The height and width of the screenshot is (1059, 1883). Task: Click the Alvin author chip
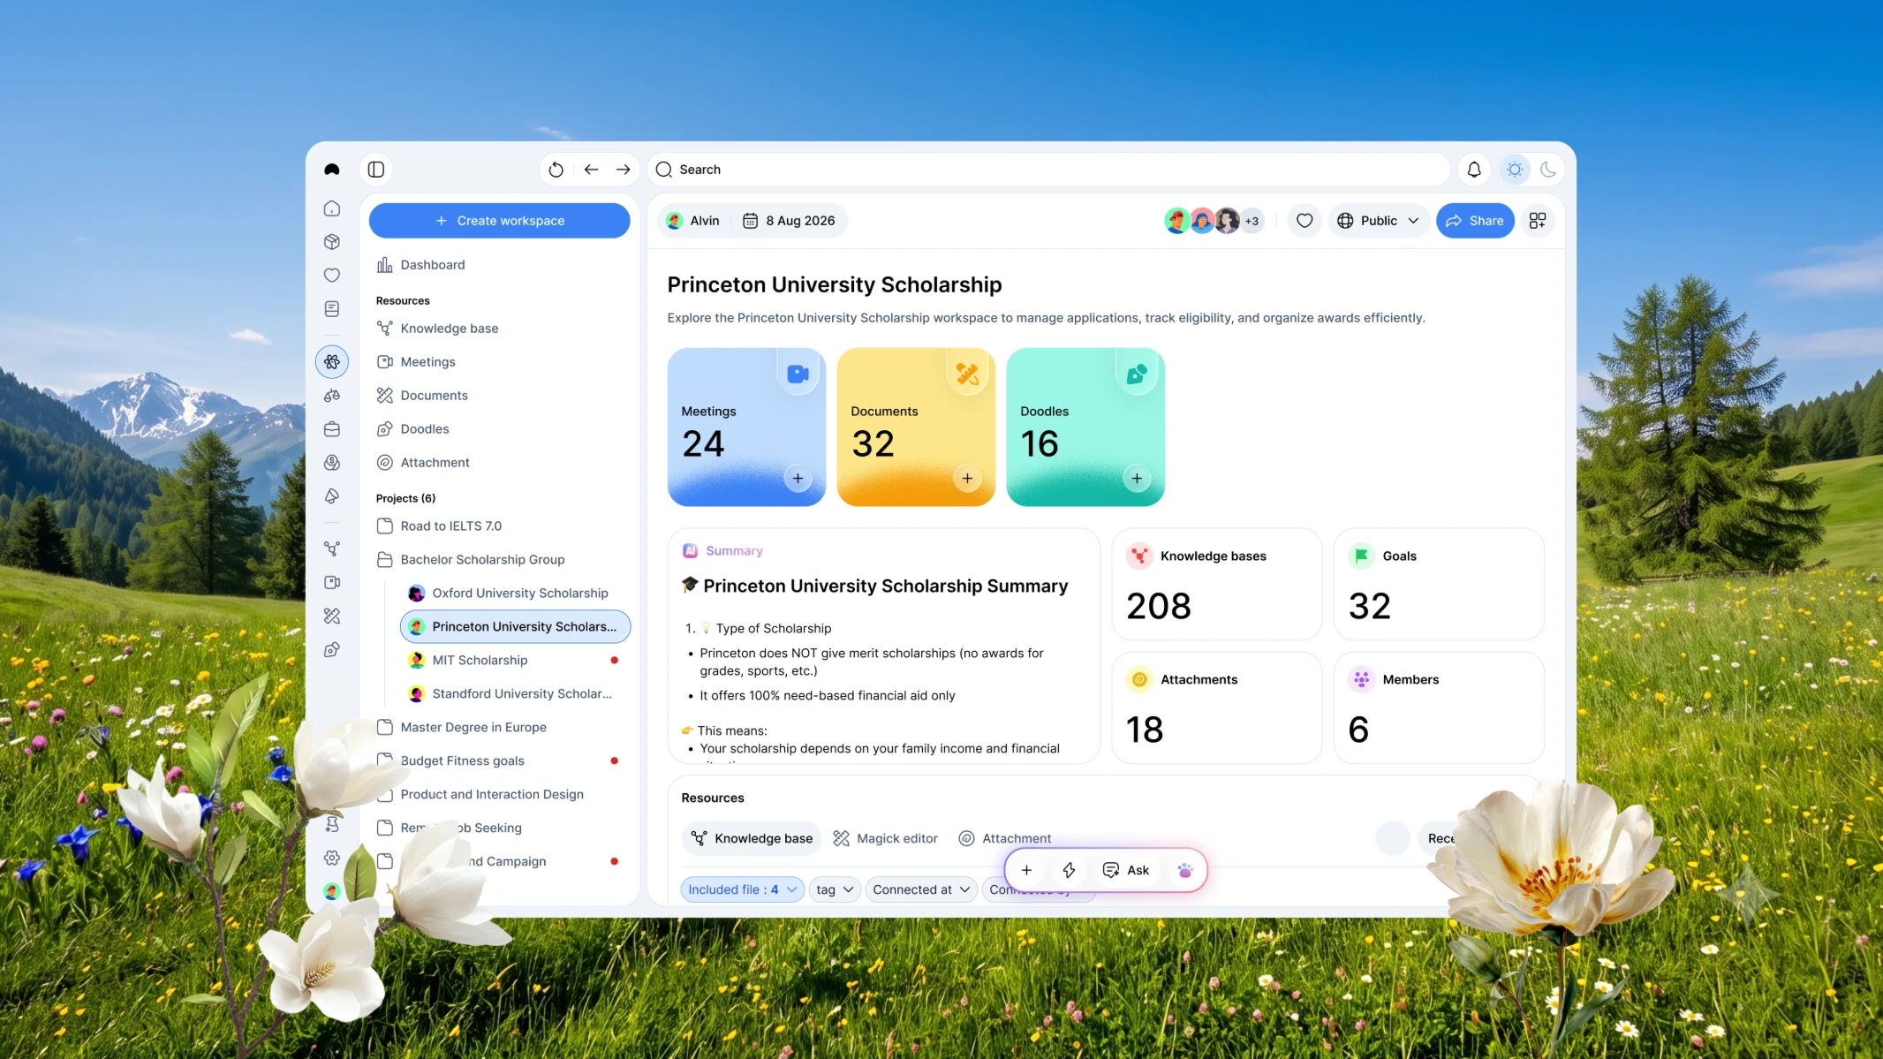(x=694, y=221)
